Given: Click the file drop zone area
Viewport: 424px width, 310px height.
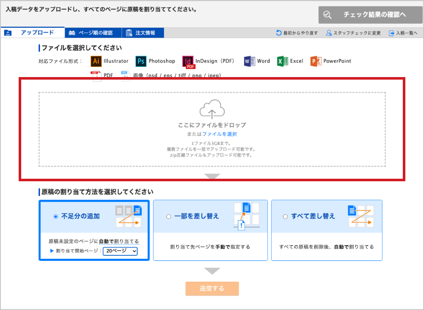Looking at the screenshot, I should (x=212, y=148).
